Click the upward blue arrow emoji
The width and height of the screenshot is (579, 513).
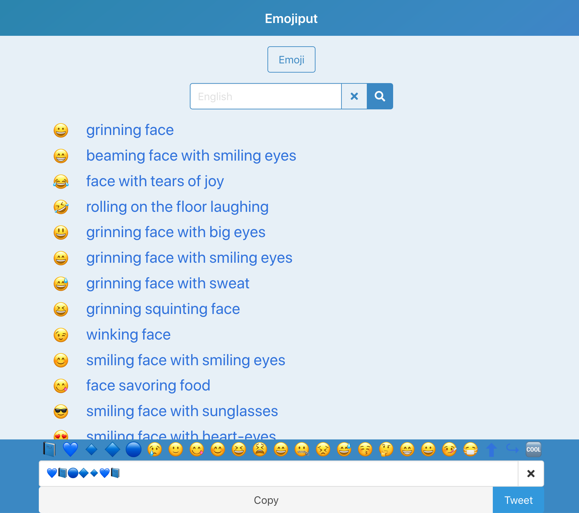(491, 449)
